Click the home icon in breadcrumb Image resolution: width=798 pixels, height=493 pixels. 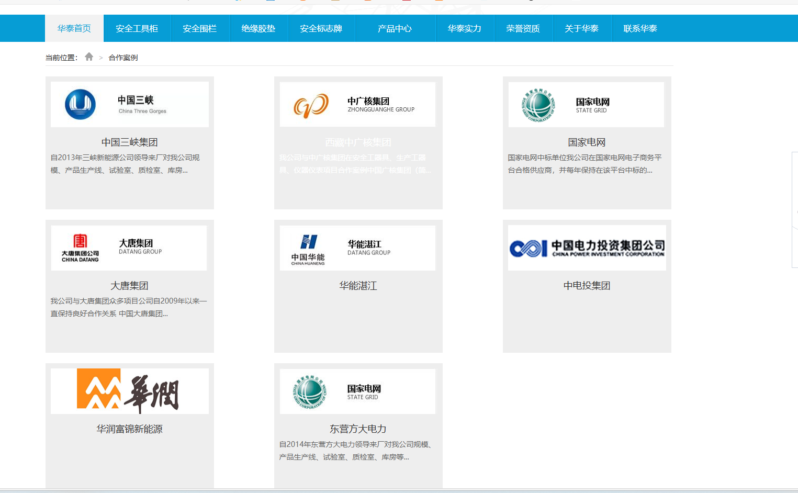click(89, 57)
